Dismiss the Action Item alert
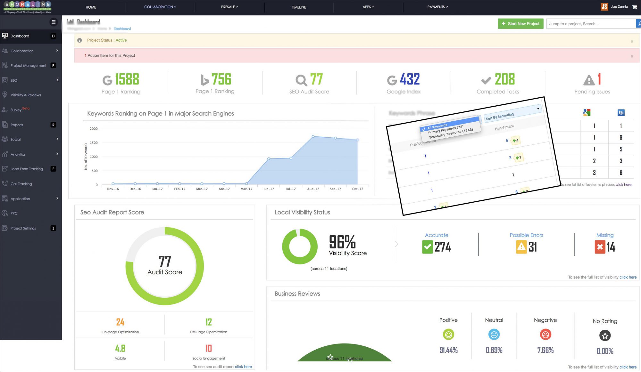Screen dimensions: 641x372 point(632,56)
